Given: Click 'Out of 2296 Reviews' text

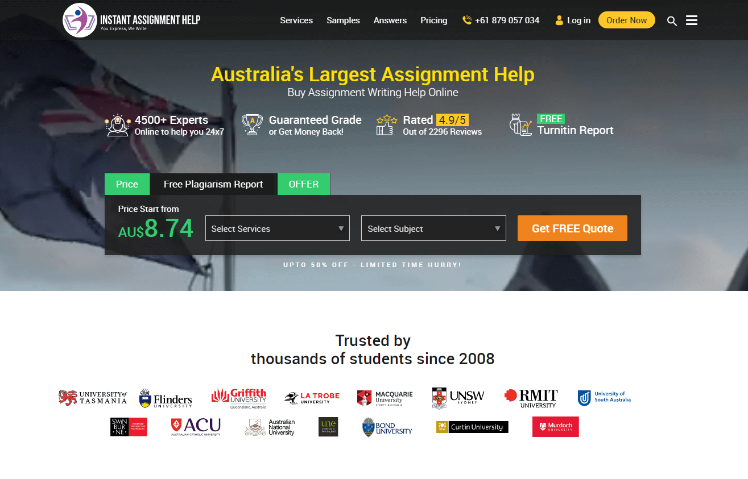Looking at the screenshot, I should point(443,132).
